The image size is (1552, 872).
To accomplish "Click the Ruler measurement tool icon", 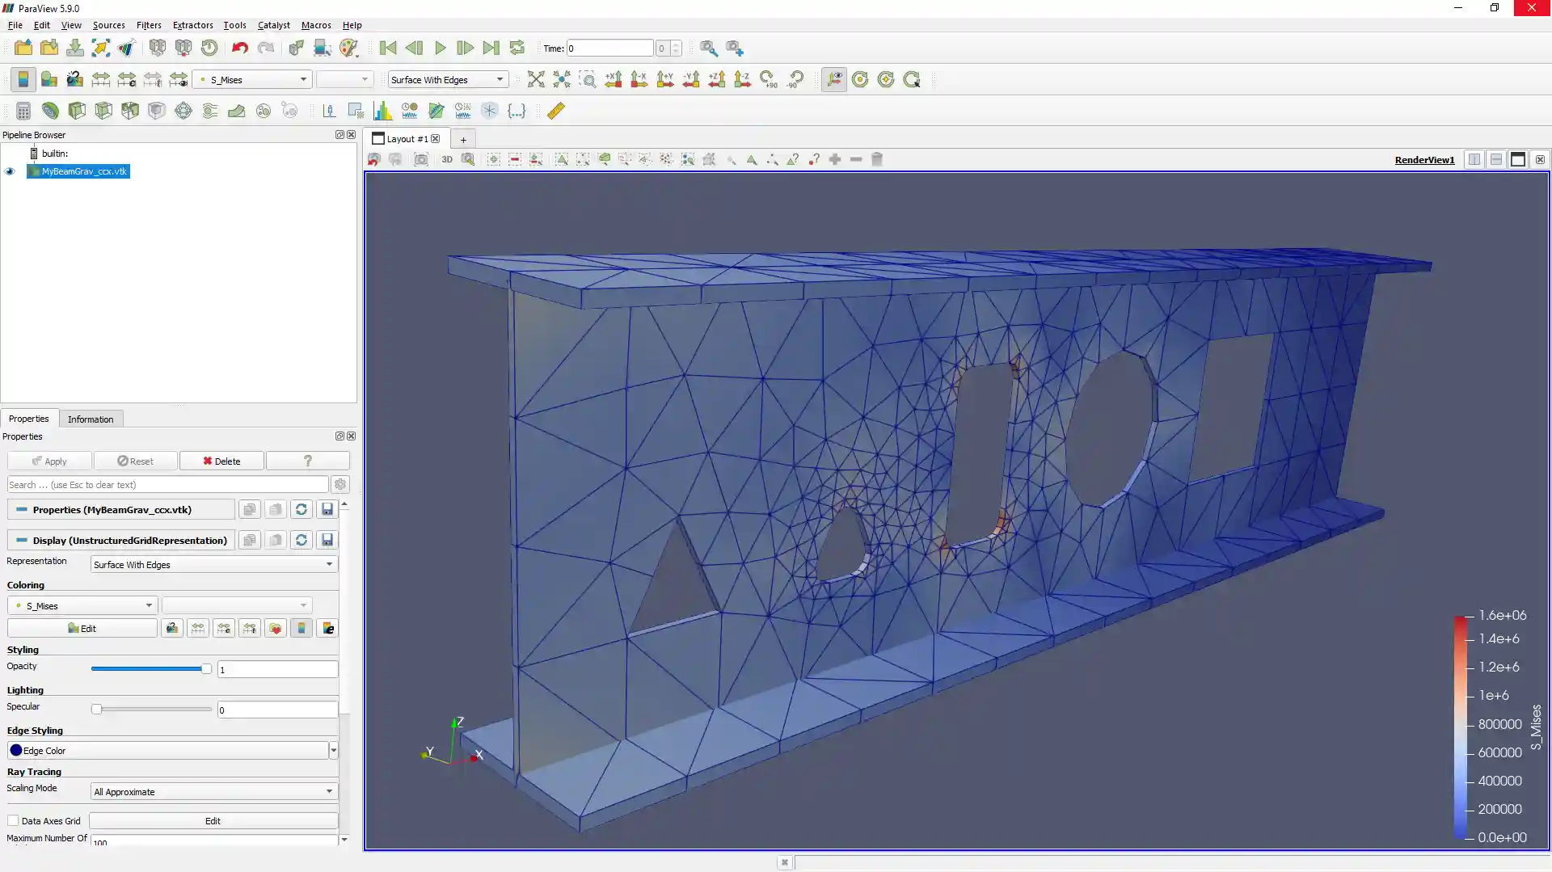I will pos(556,111).
